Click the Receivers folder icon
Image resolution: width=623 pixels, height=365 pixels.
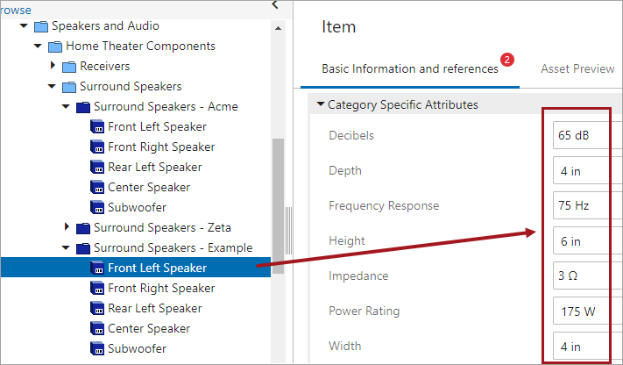(x=69, y=67)
